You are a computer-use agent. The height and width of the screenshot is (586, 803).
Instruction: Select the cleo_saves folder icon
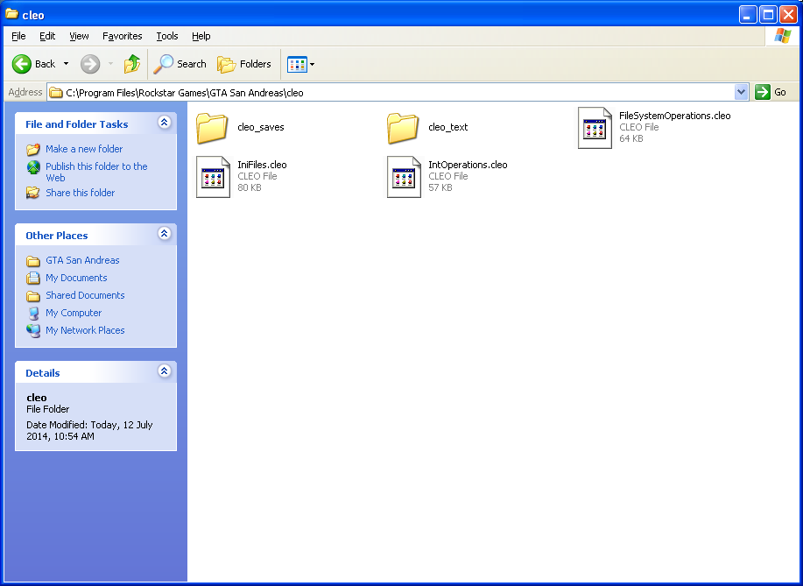pos(212,128)
